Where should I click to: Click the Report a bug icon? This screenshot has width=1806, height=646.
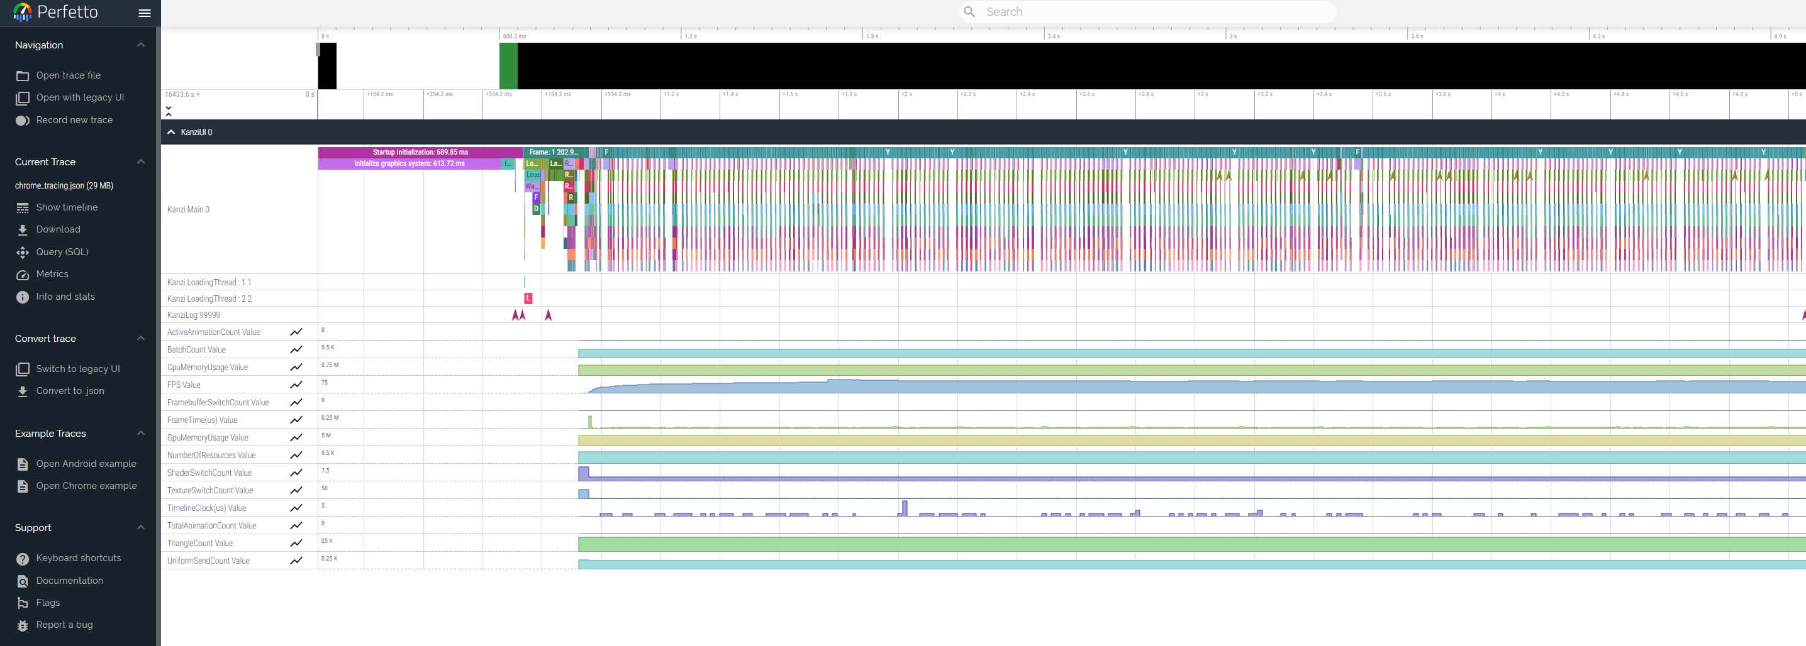[x=23, y=625]
